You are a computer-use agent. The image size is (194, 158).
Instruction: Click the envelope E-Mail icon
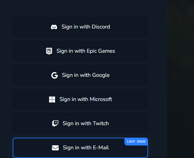[55, 148]
